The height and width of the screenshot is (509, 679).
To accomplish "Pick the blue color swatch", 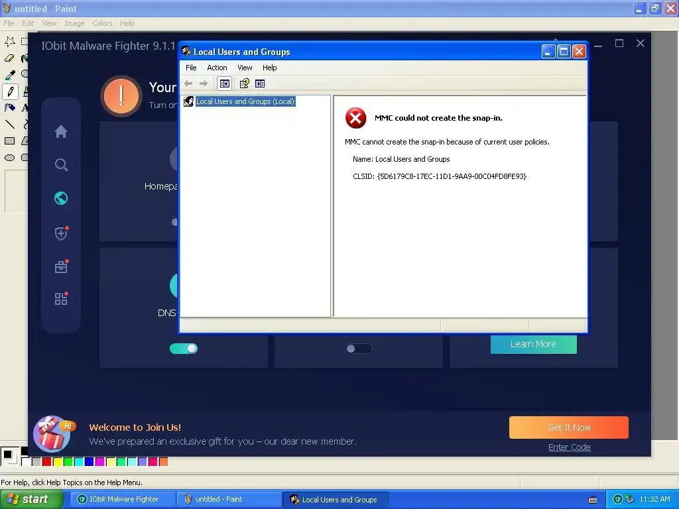I will pos(90,462).
